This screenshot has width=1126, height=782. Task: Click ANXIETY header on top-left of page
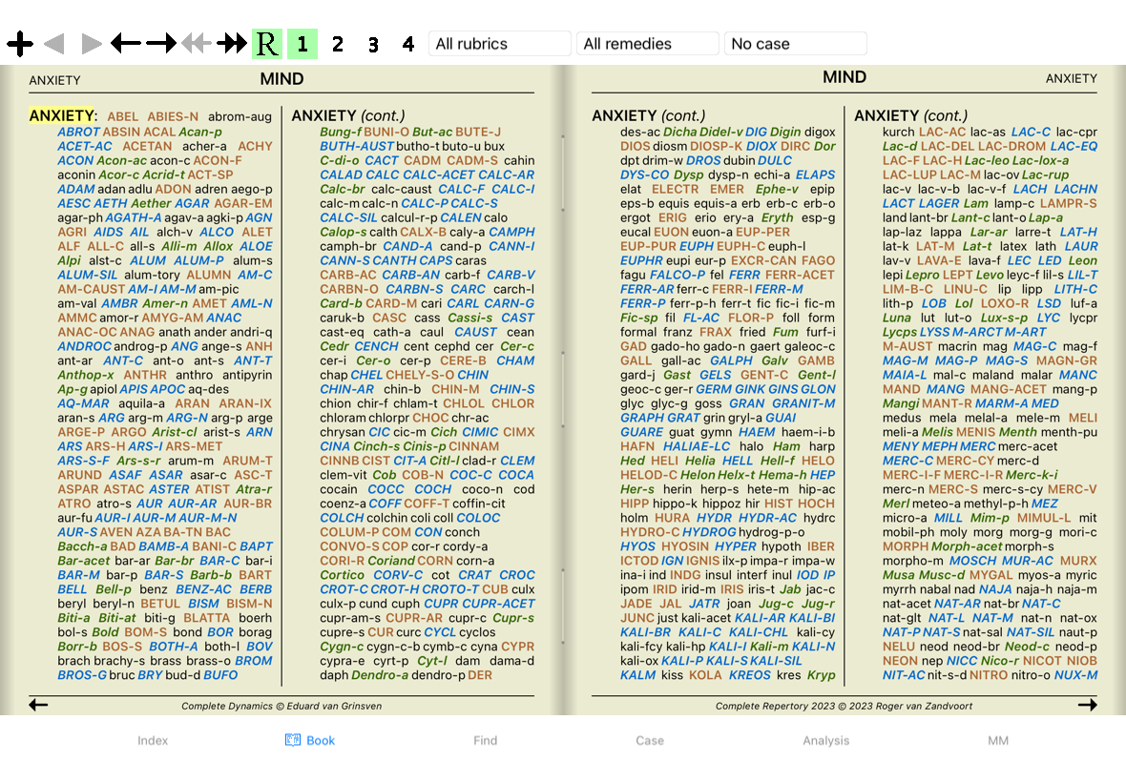(x=54, y=80)
